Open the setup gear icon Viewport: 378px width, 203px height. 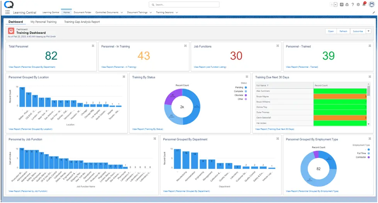[x=358, y=5]
